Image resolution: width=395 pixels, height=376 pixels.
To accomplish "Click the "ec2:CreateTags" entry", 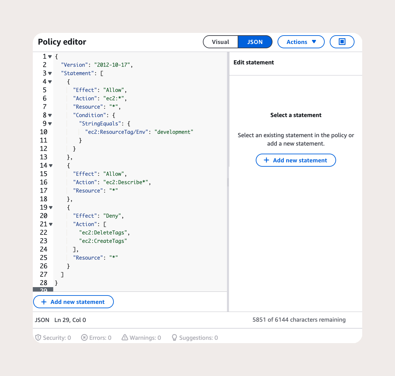I will coord(103,241).
